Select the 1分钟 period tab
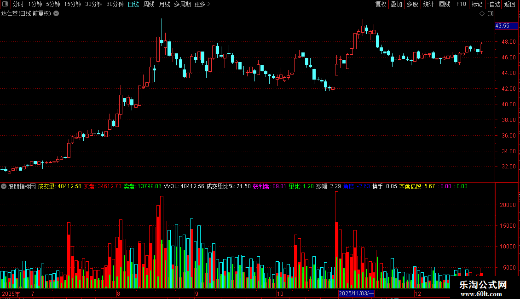520x299 pixels. [x=35, y=4]
